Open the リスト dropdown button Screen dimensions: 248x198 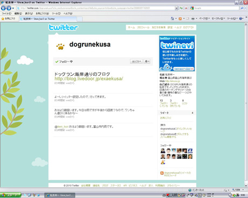136,61
